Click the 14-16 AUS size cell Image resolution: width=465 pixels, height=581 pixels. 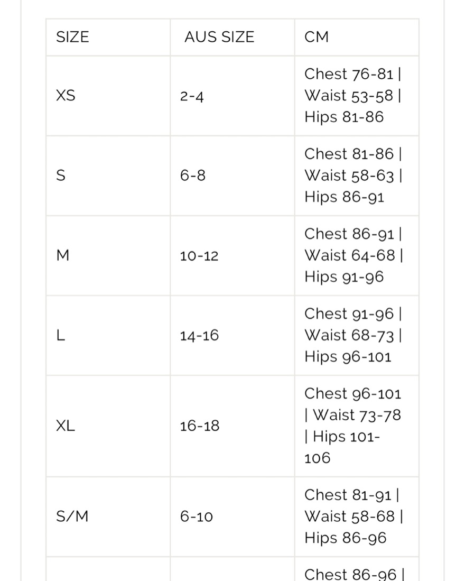(232, 336)
